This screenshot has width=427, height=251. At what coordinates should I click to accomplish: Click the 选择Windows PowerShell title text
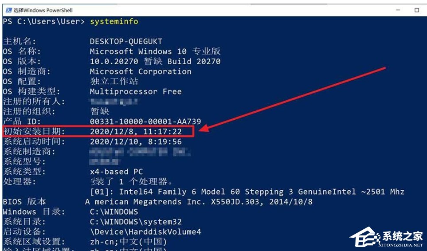tap(43, 10)
